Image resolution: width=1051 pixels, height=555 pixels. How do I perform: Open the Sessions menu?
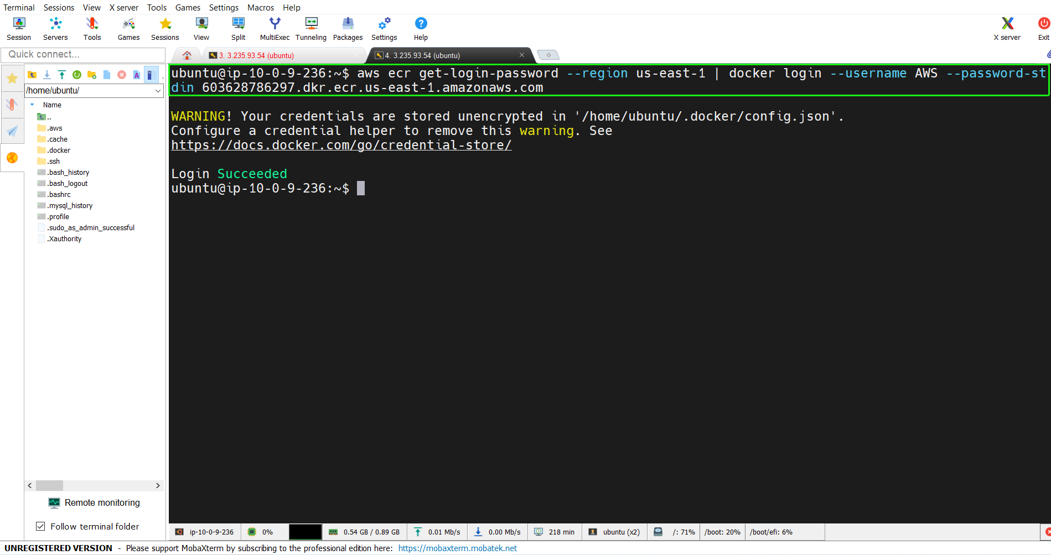point(59,7)
